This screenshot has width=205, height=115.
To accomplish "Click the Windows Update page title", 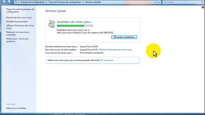I will tap(55, 11).
